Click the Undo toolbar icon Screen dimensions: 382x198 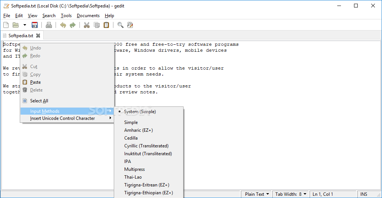63,25
